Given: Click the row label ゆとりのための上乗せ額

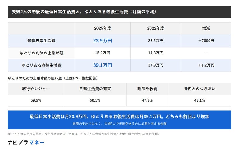Looking at the screenshot, I should click(41, 53).
